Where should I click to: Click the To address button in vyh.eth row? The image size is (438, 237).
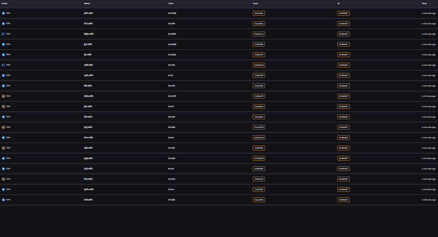(x=343, y=75)
